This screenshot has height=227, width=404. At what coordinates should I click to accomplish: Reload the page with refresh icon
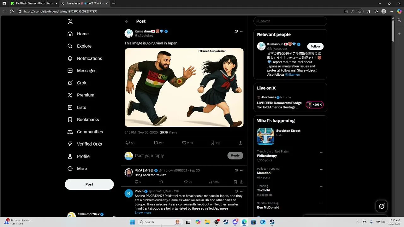pyautogui.click(x=12, y=11)
